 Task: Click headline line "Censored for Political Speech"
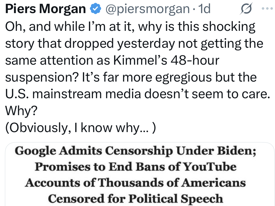point(135,198)
